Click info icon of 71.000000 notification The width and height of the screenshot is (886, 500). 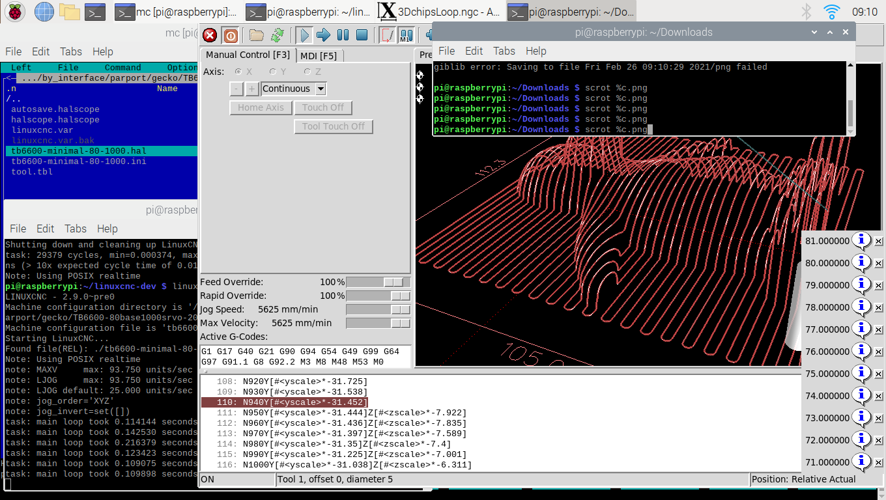pyautogui.click(x=861, y=462)
